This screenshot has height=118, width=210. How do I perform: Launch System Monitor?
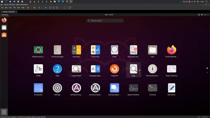[x=134, y=89]
